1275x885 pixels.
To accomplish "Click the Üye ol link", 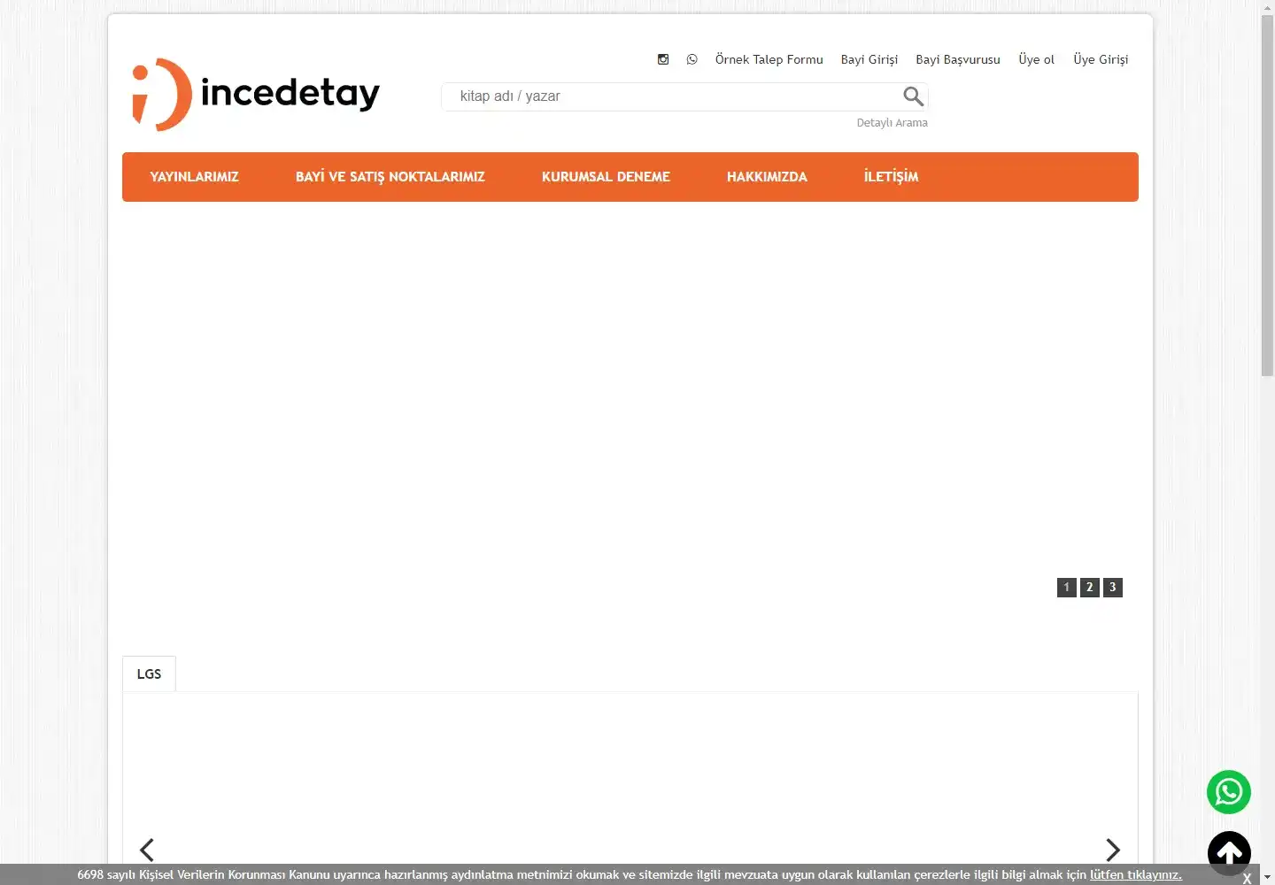I will click(1037, 59).
